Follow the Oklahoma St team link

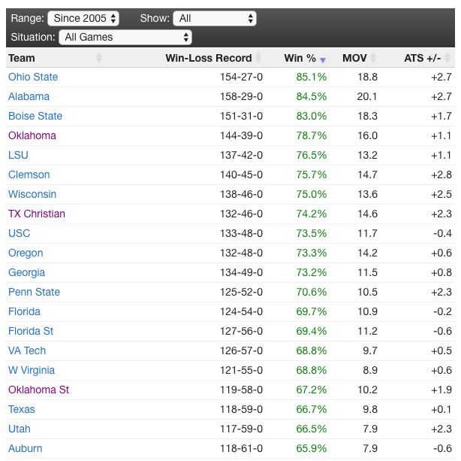38,390
